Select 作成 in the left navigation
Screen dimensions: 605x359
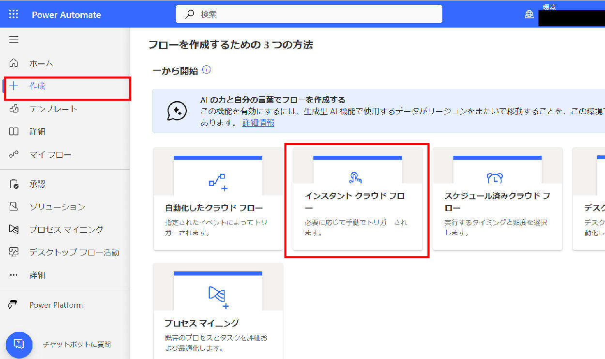point(37,86)
